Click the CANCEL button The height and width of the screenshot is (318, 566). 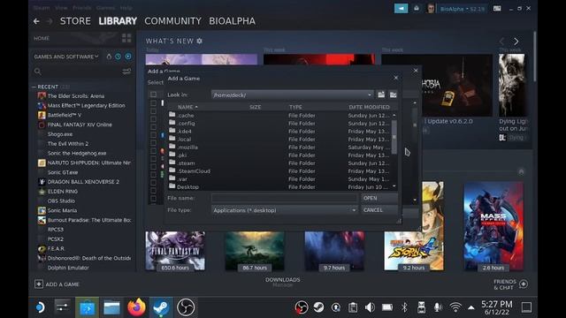coord(379,210)
